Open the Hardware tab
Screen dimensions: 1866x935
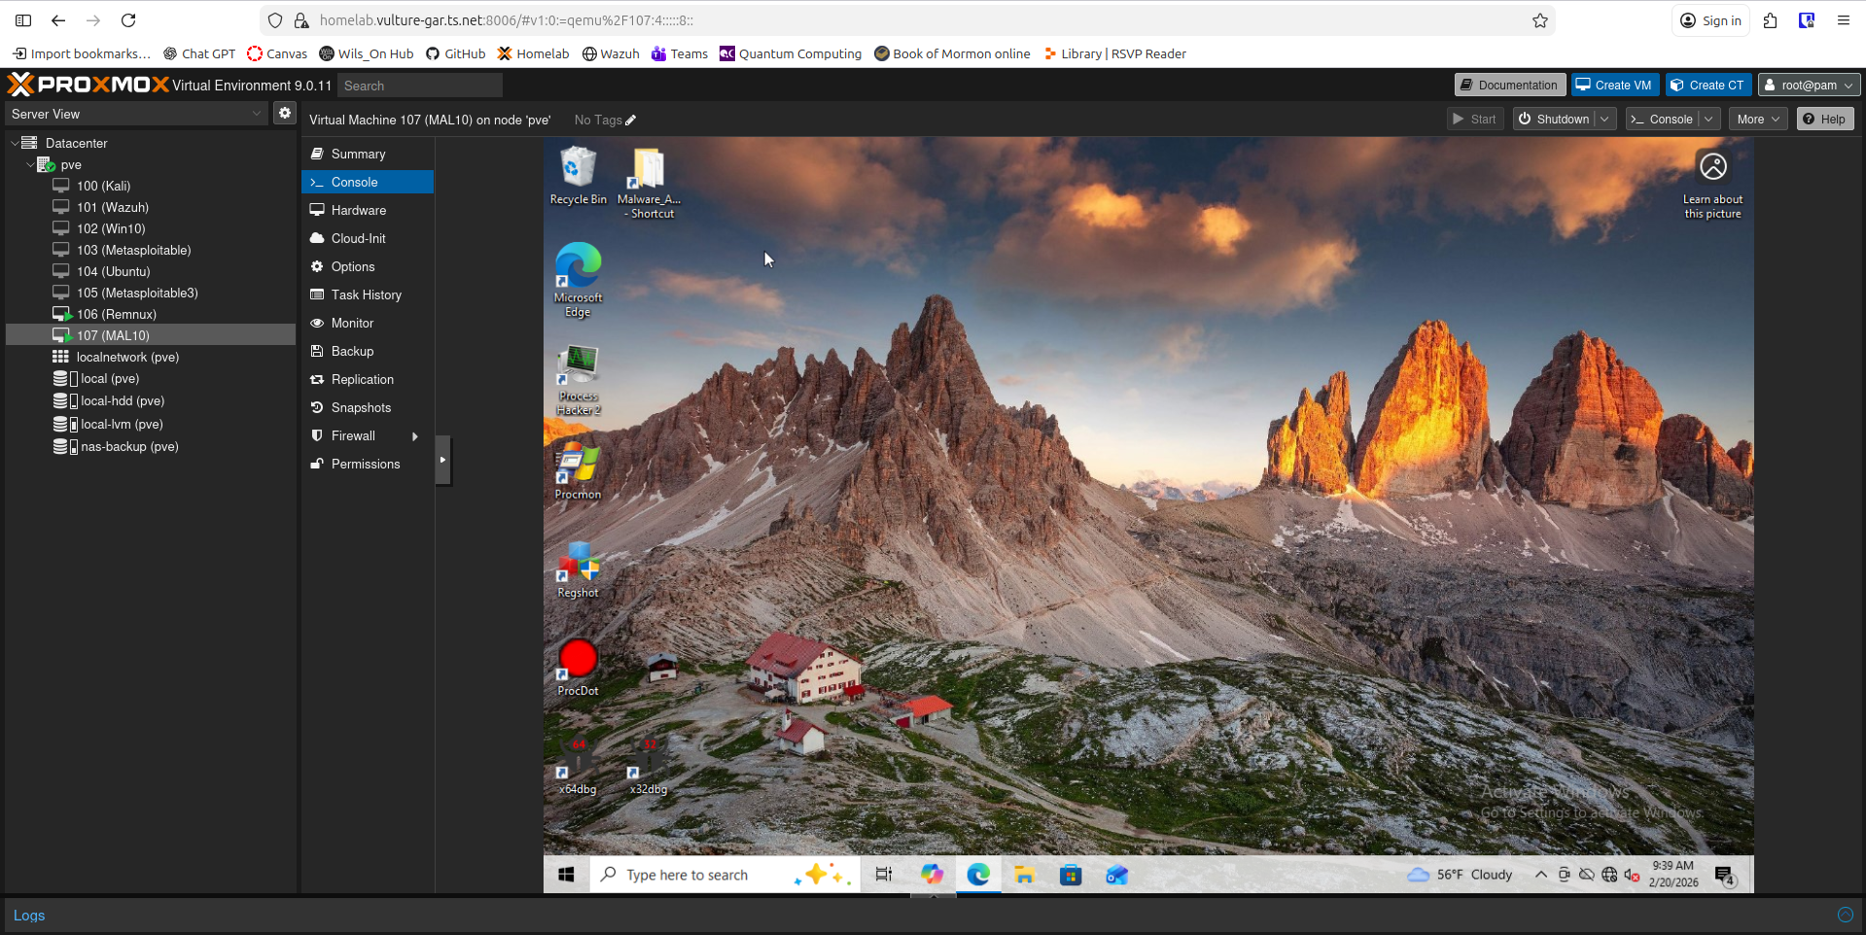(368, 210)
